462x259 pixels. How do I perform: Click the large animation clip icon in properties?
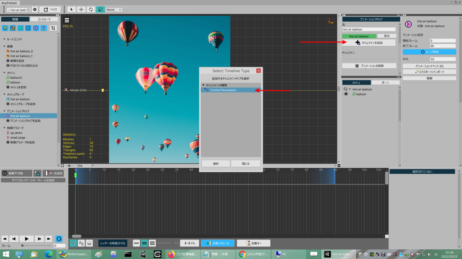[x=408, y=24]
